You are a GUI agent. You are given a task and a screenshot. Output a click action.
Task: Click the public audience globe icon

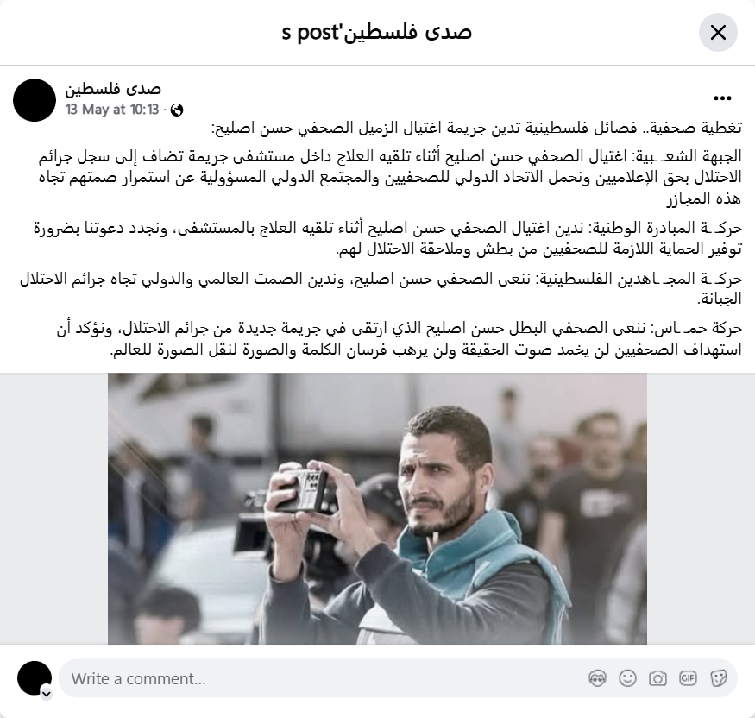click(x=177, y=110)
